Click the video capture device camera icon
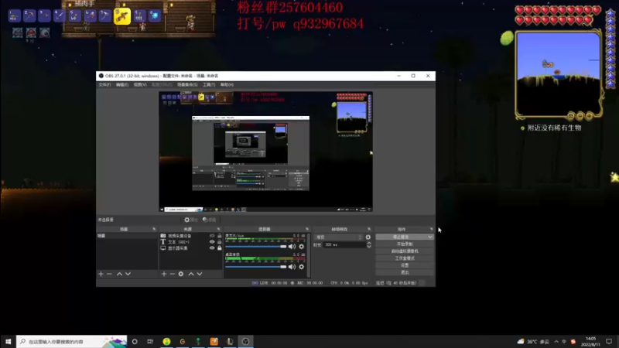The width and height of the screenshot is (619, 348). pos(163,236)
